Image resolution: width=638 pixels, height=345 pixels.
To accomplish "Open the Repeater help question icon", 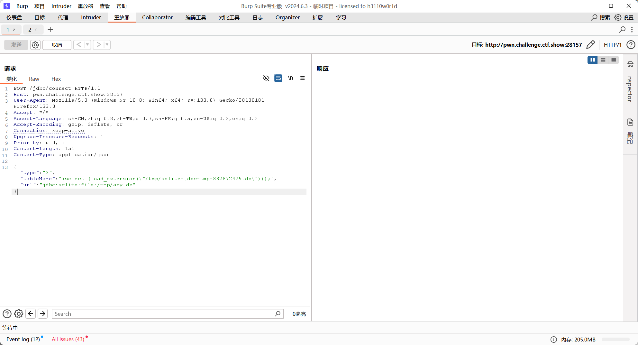I will pyautogui.click(x=631, y=45).
